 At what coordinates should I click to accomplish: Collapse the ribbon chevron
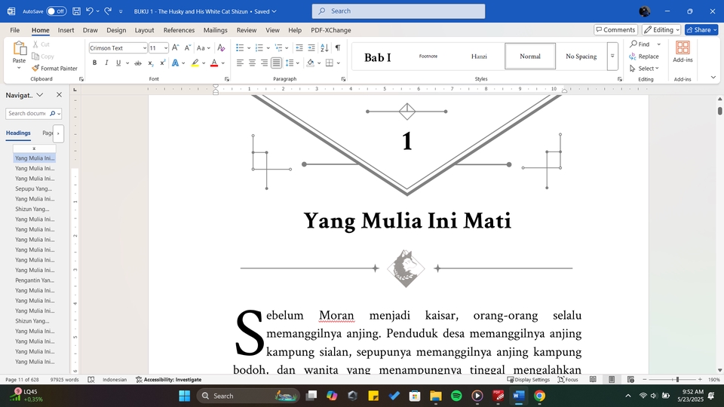click(x=713, y=78)
